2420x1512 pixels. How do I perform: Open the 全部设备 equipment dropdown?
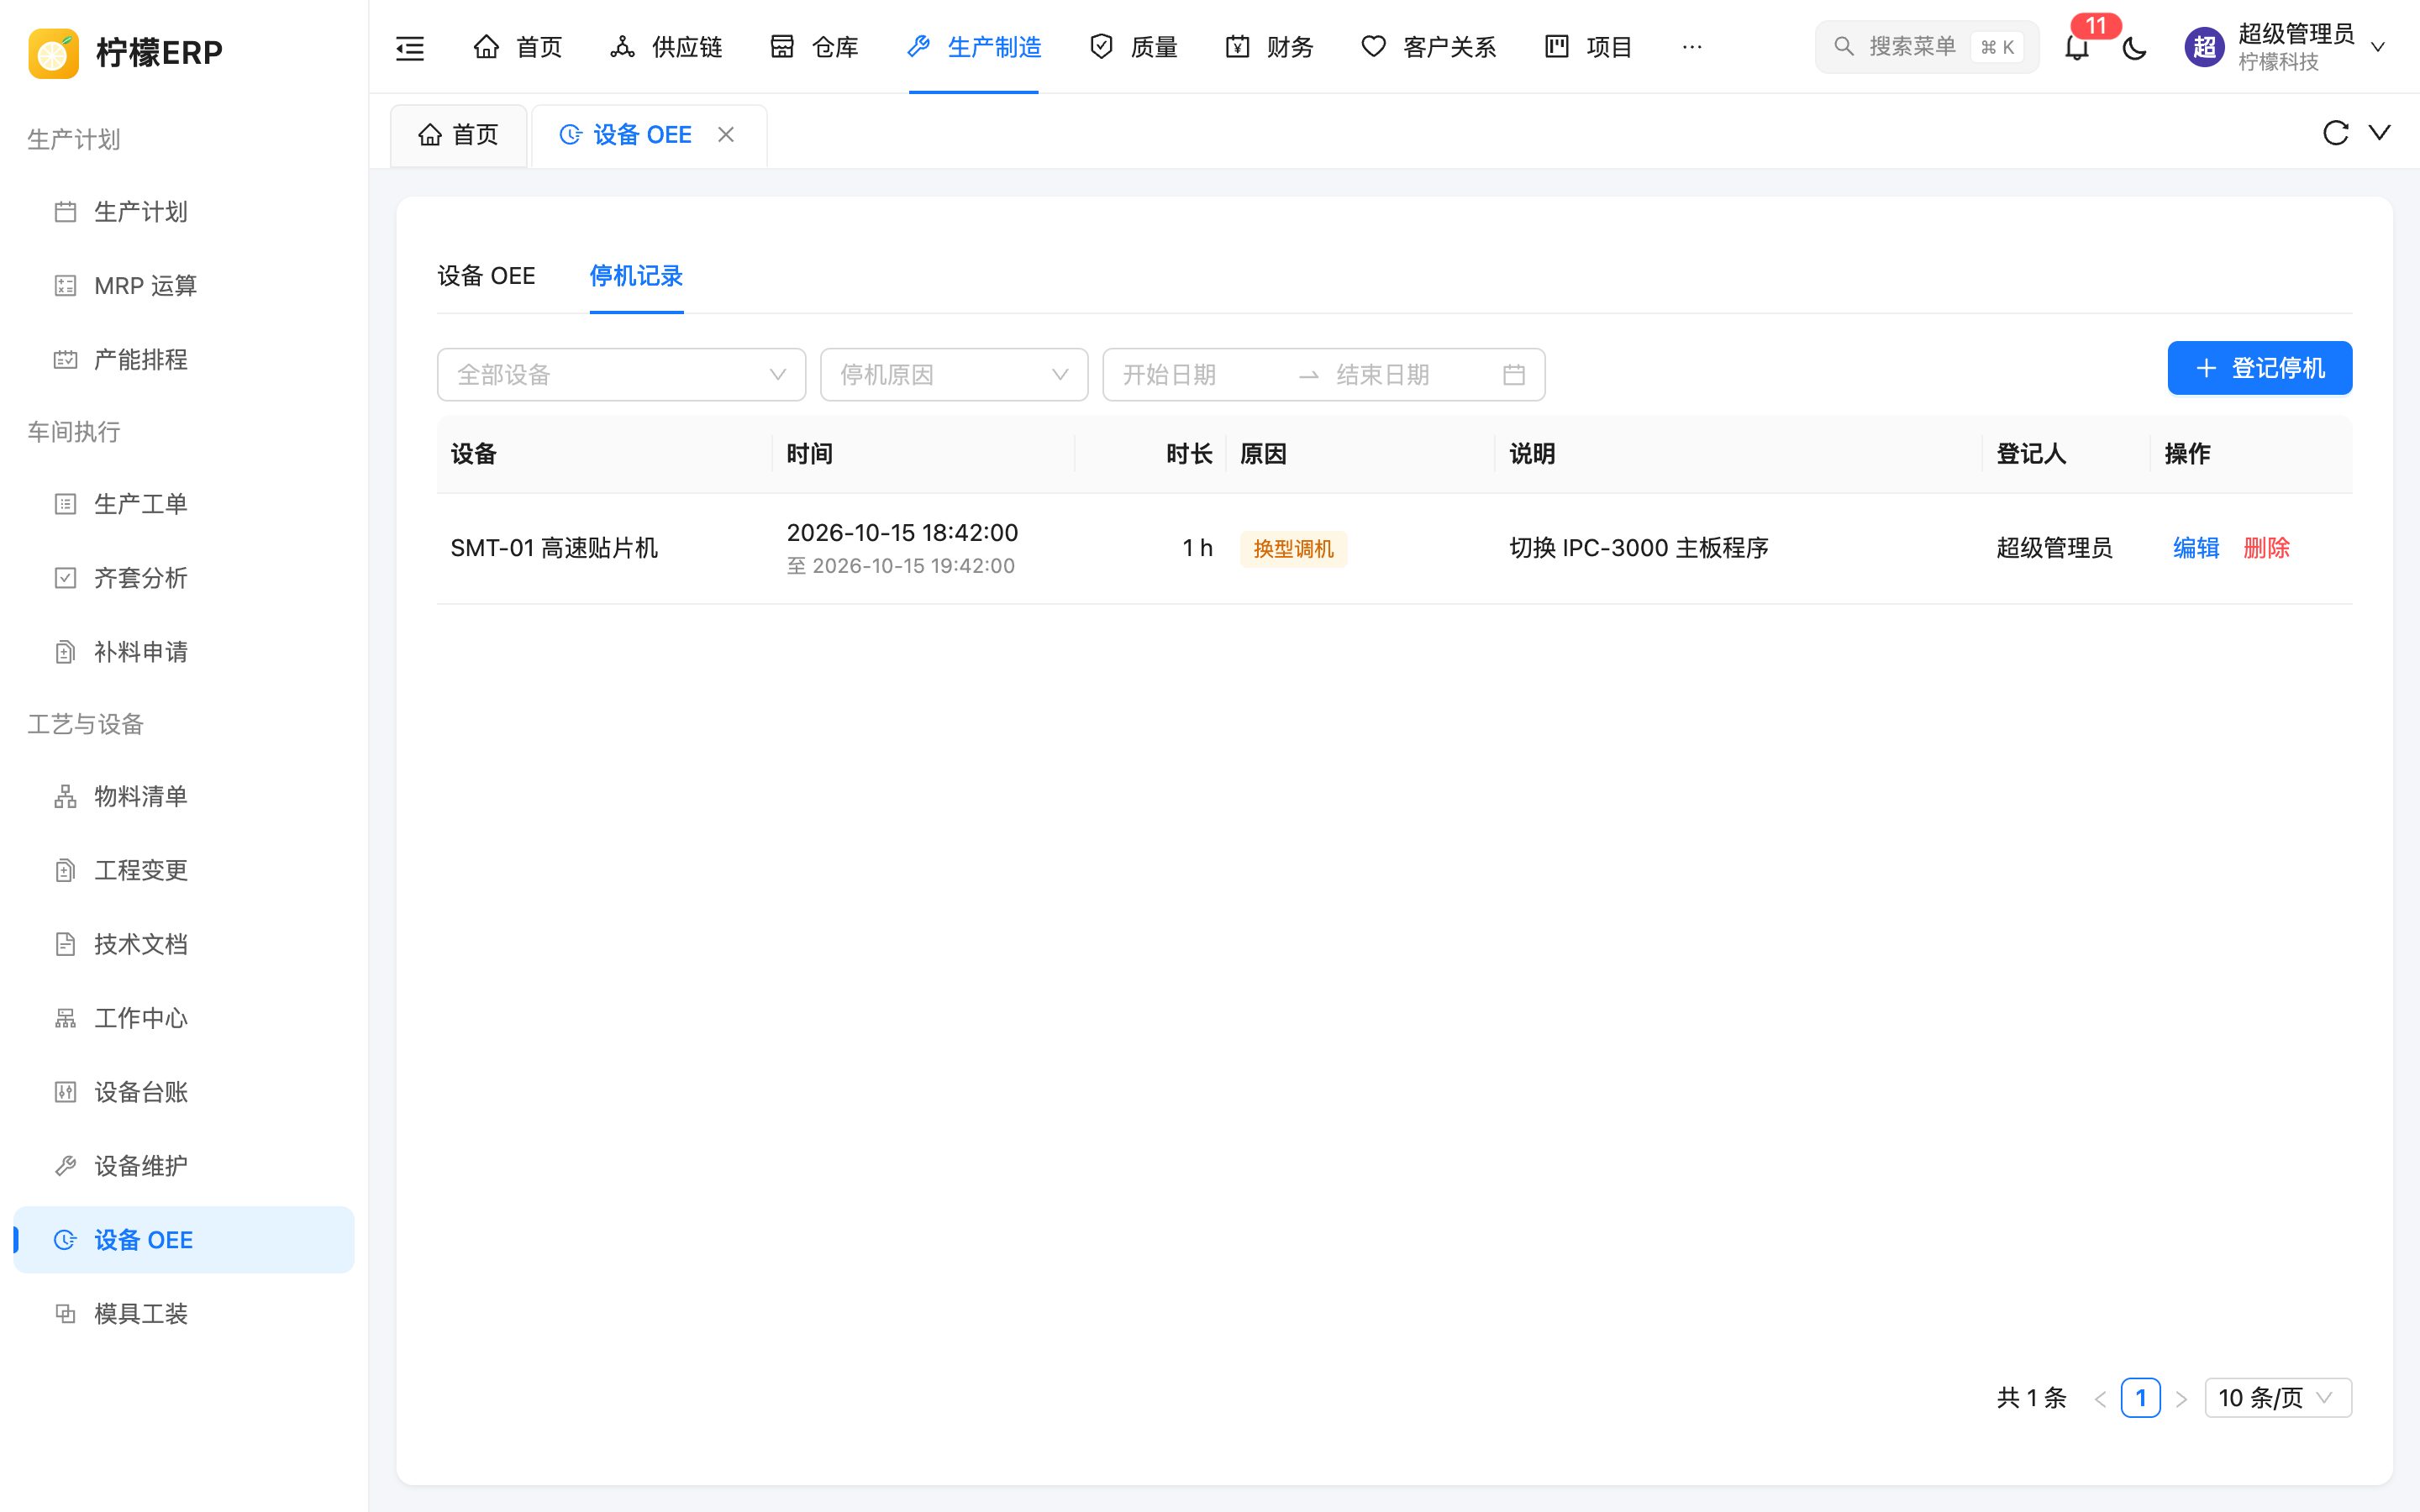coord(621,375)
